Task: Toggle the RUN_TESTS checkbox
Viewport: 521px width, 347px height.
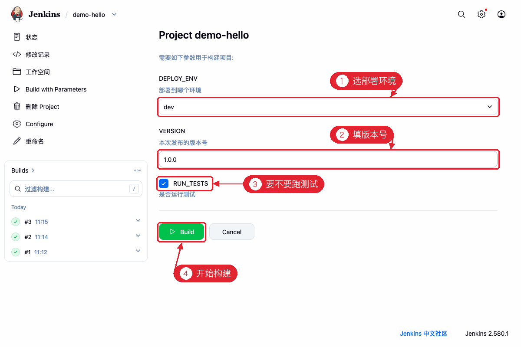Action: pyautogui.click(x=164, y=183)
